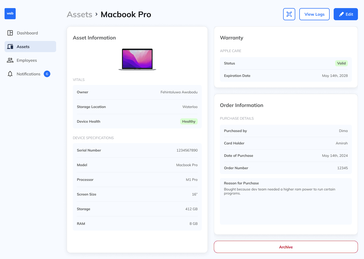The width and height of the screenshot is (364, 259).
Task: Click the Order Number row label
Action: point(236,168)
